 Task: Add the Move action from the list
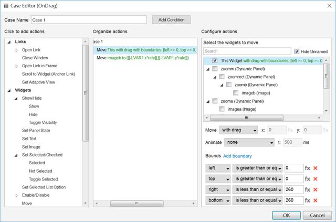[27, 203]
